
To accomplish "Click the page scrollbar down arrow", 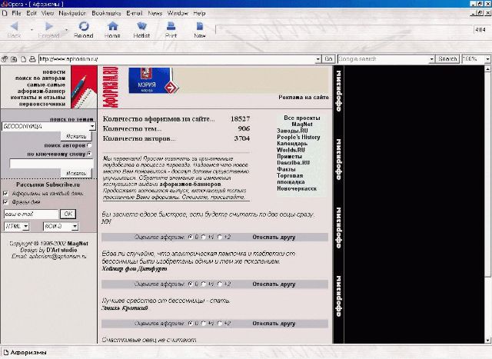I will click(487, 341).
